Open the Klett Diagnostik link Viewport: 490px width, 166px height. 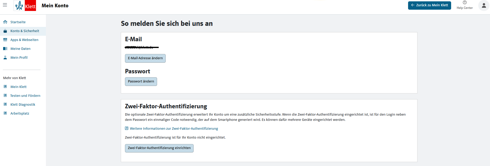coord(23,104)
